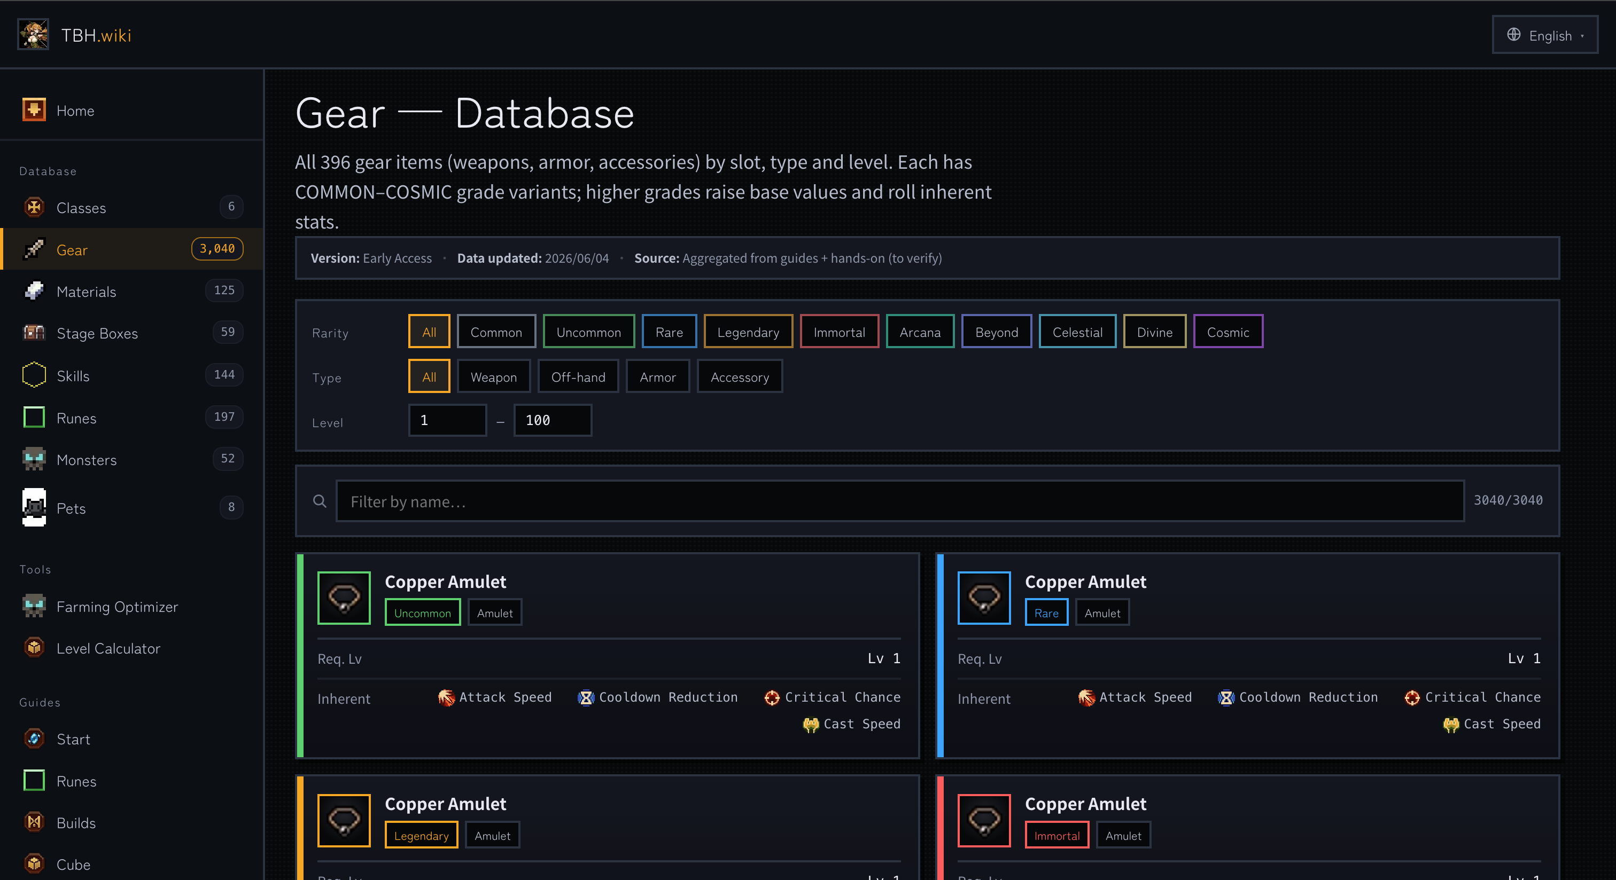Filter rarity by Divine

(1154, 332)
